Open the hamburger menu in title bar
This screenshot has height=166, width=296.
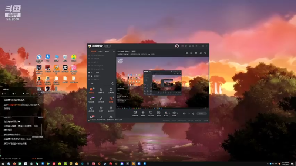(x=196, y=46)
